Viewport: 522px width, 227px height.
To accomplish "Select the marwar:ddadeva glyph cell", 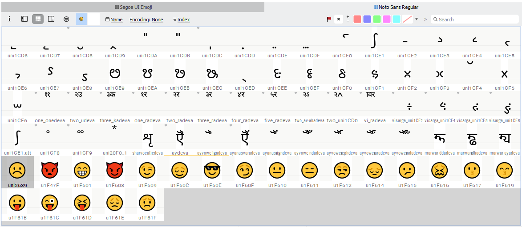I will click(x=440, y=139).
